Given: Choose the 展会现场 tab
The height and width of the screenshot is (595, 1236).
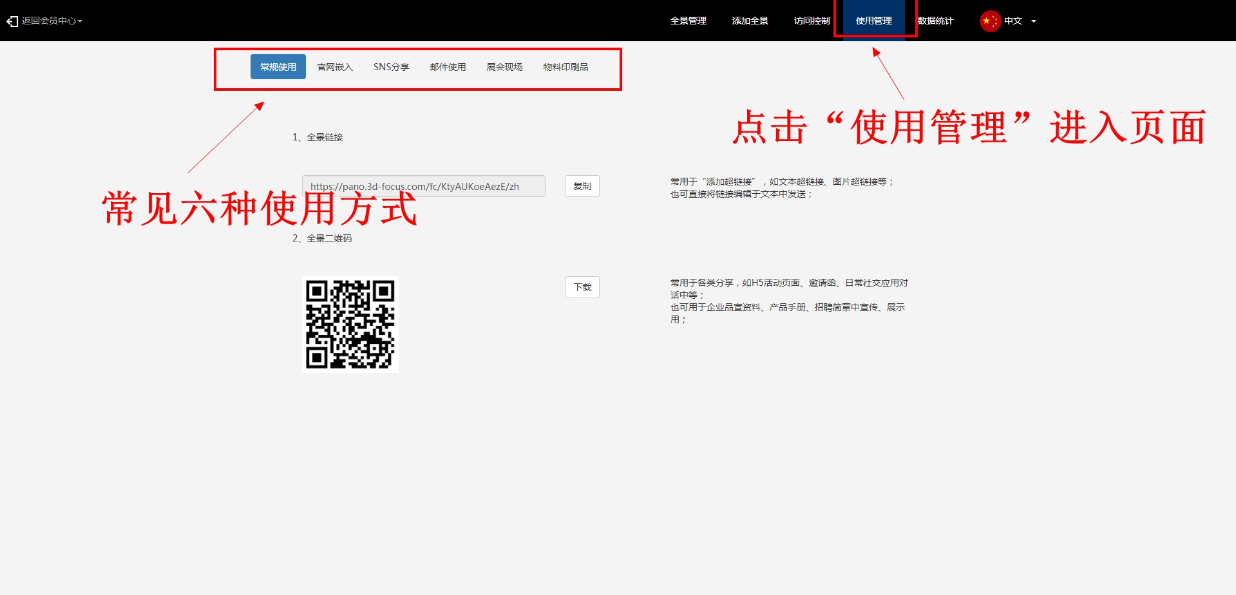Looking at the screenshot, I should click(504, 67).
